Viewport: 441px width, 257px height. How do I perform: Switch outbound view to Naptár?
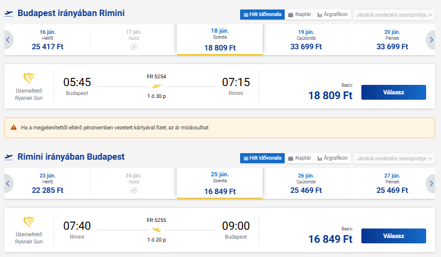300,14
